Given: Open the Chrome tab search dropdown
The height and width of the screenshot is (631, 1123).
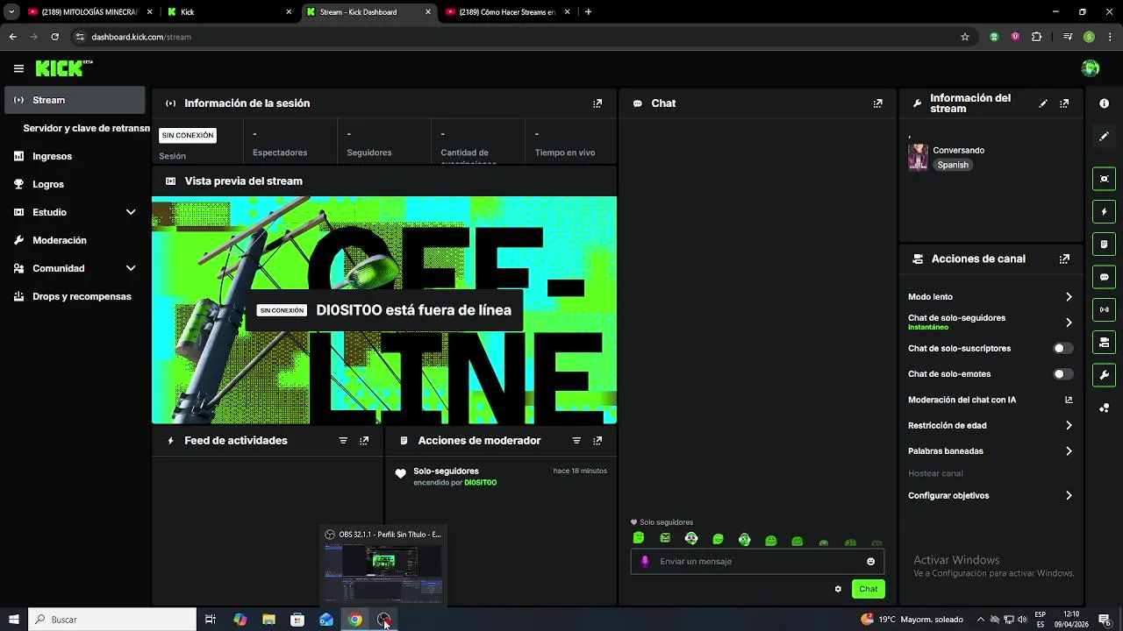Looking at the screenshot, I should click(11, 12).
